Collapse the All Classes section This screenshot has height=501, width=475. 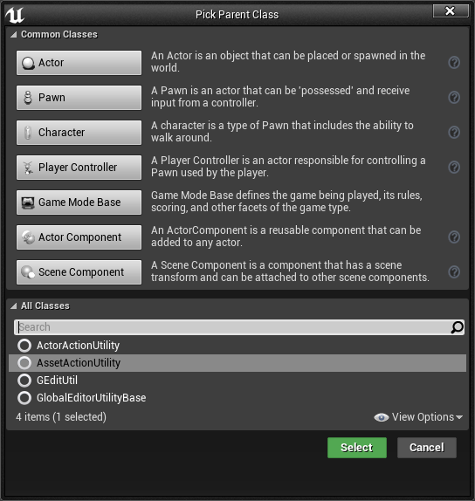pos(14,306)
